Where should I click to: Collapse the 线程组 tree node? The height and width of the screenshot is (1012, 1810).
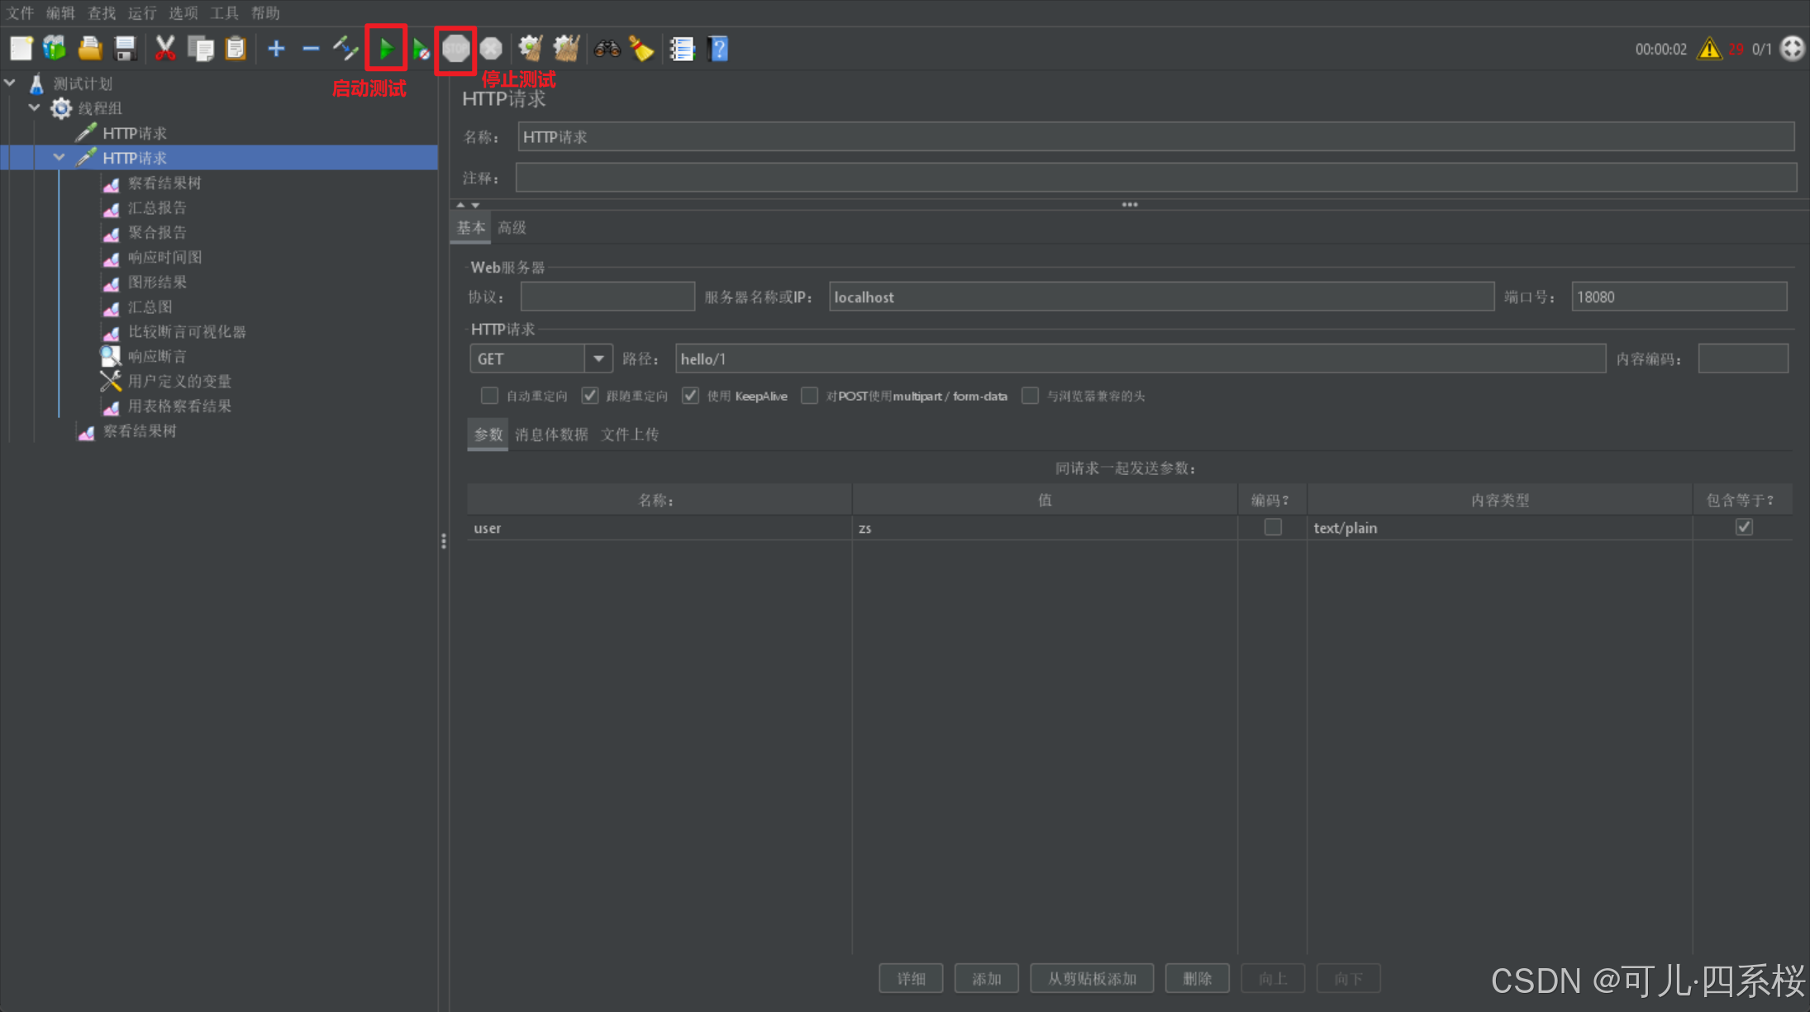point(34,107)
